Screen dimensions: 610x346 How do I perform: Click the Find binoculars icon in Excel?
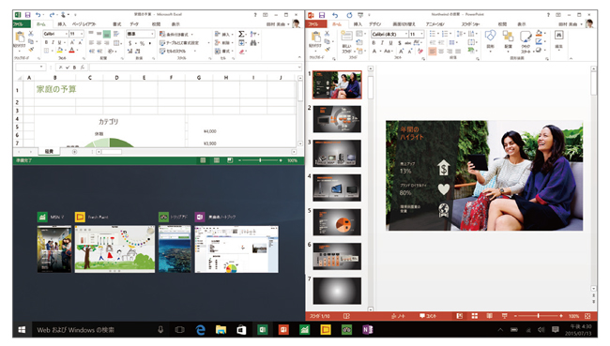click(253, 43)
